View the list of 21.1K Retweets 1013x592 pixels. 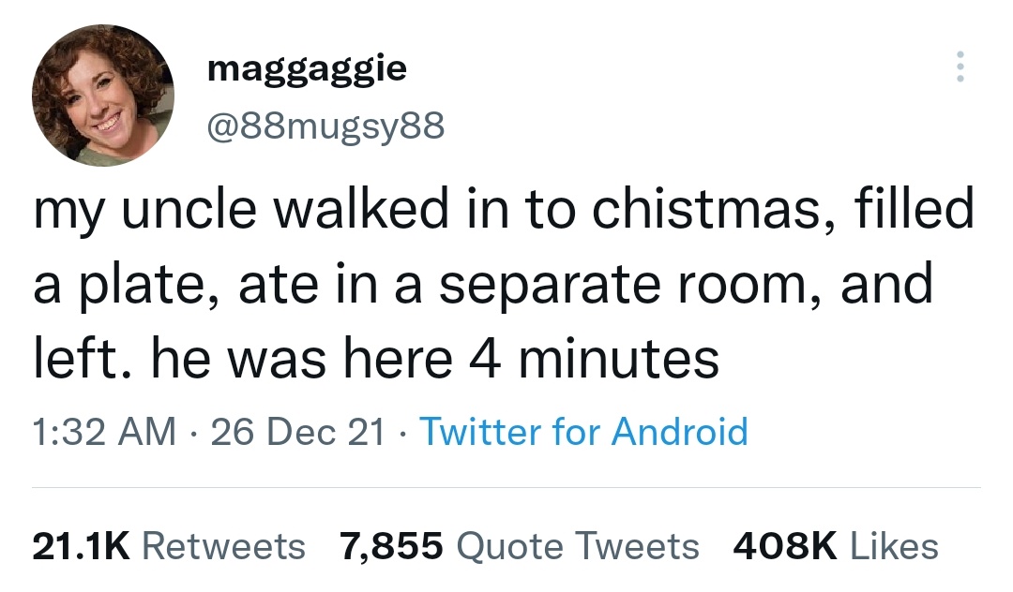169,546
